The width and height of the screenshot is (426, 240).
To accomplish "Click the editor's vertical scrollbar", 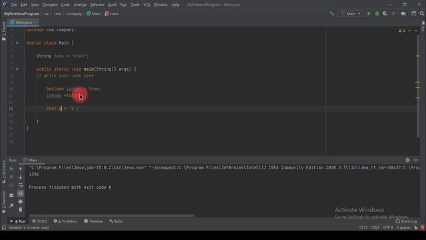I will click(x=418, y=86).
